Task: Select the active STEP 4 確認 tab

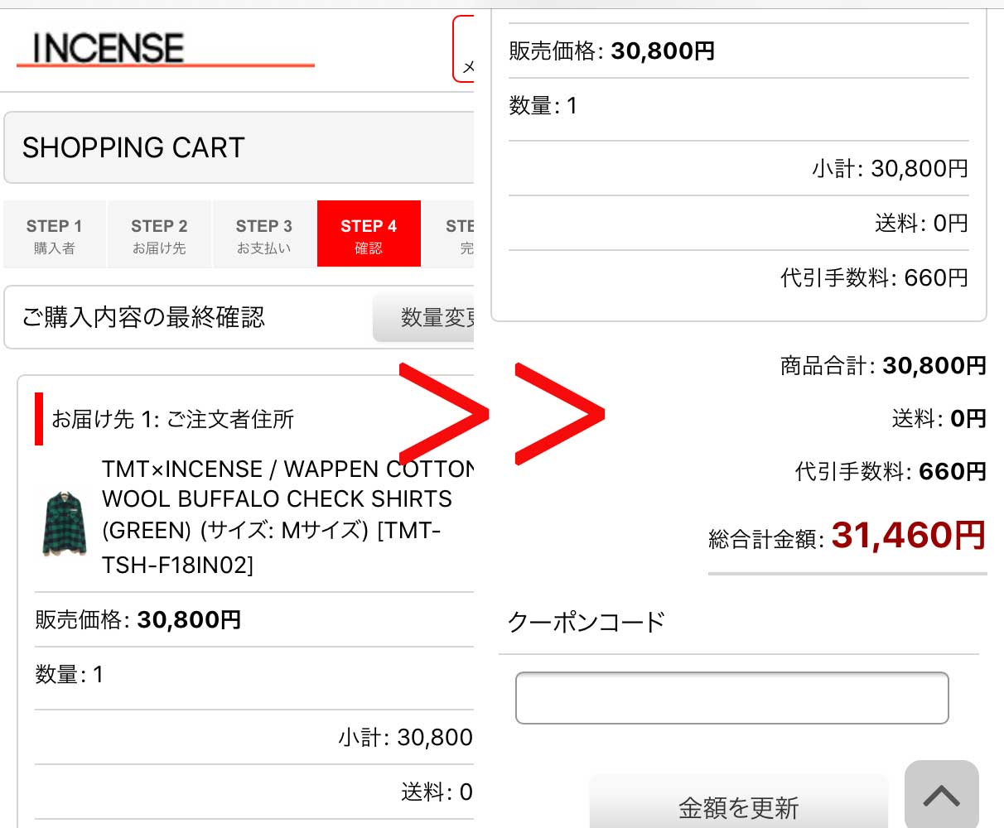Action: tap(369, 234)
